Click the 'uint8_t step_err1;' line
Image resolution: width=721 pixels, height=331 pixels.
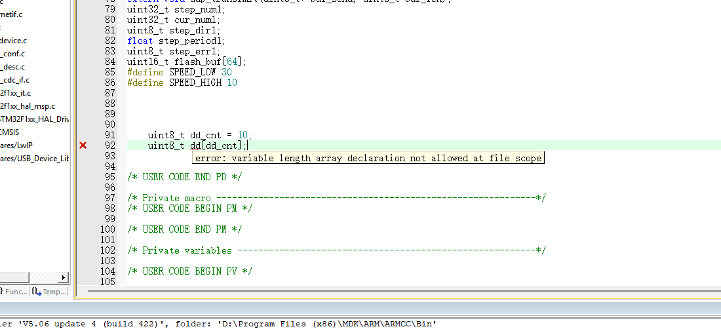point(174,51)
